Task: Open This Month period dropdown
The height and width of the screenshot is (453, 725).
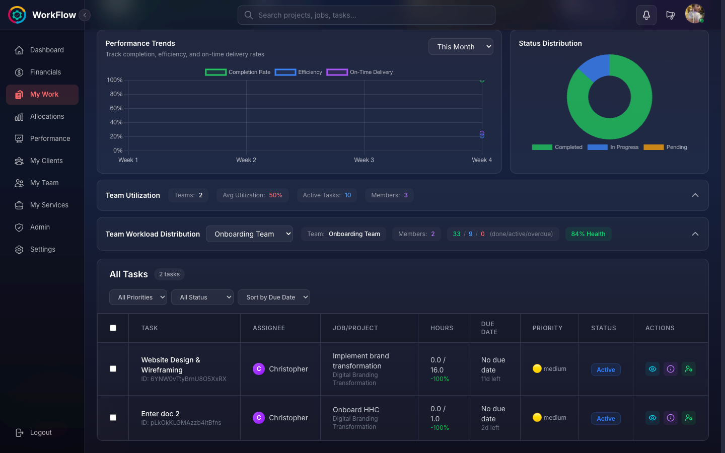Action: click(x=461, y=46)
